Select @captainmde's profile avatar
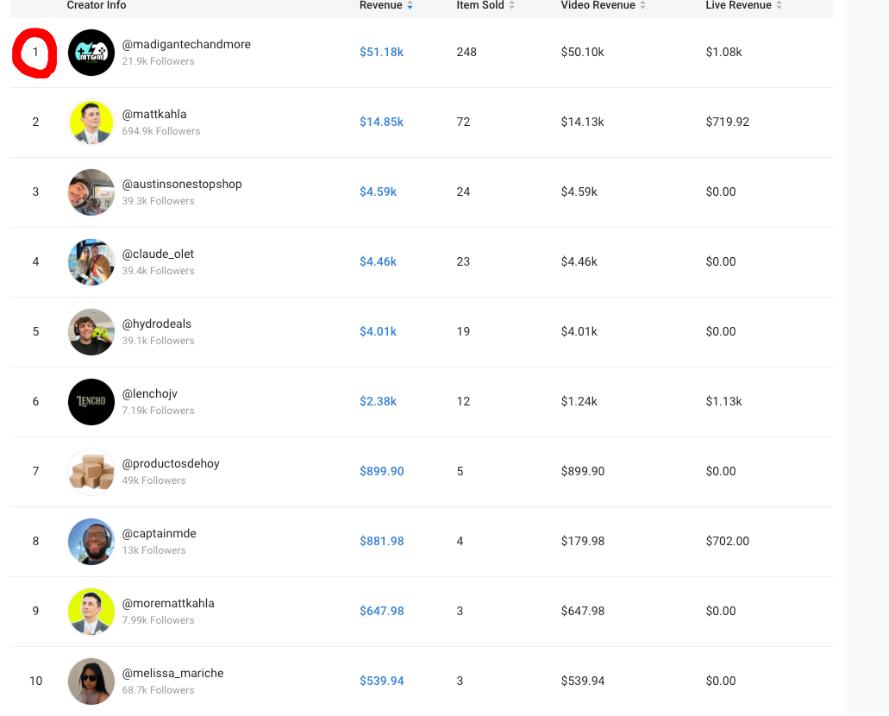 [x=91, y=542]
